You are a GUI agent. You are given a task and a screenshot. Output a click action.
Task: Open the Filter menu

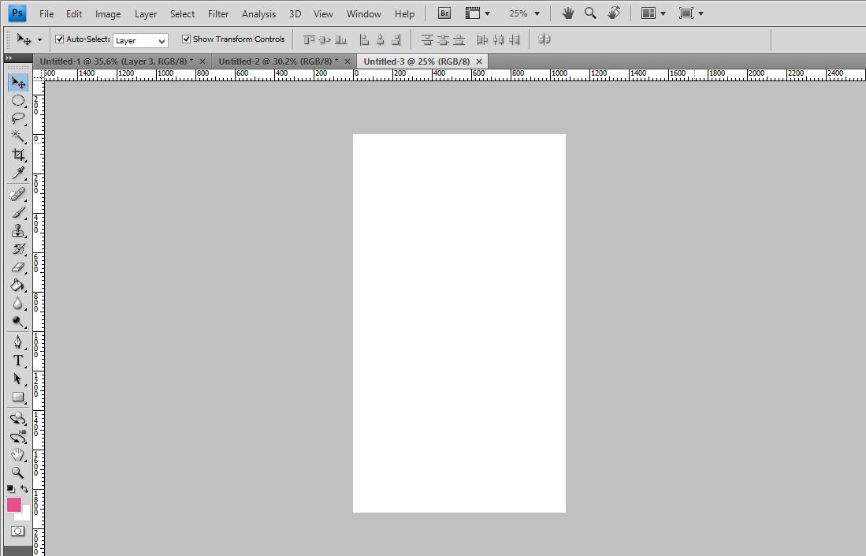(218, 14)
